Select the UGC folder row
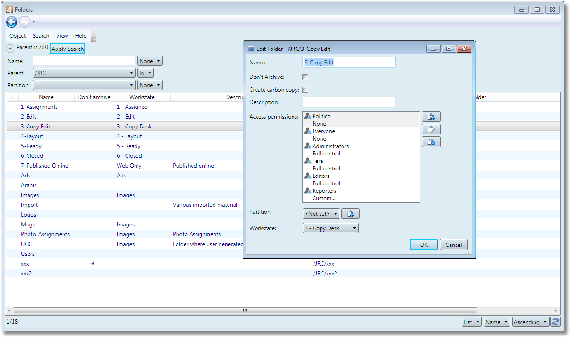This screenshot has height=338, width=571. point(283,244)
